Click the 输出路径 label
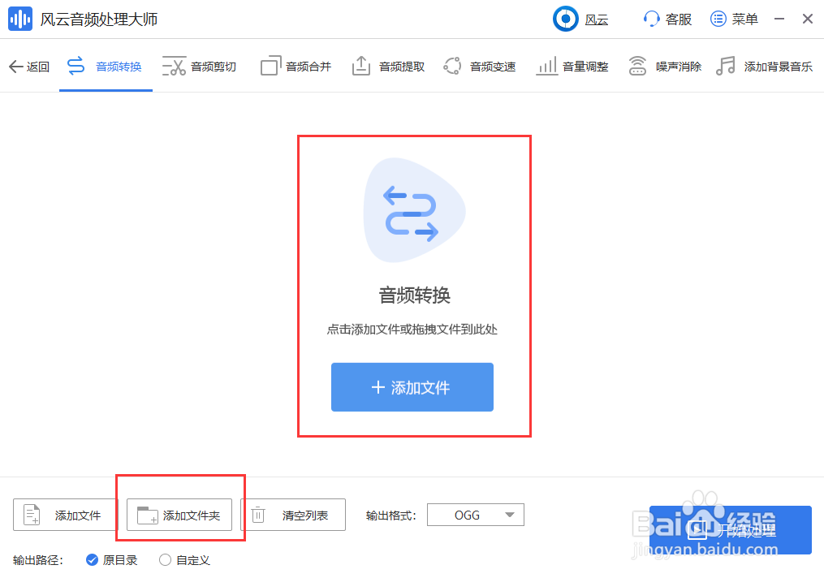The width and height of the screenshot is (824, 578). (x=38, y=561)
